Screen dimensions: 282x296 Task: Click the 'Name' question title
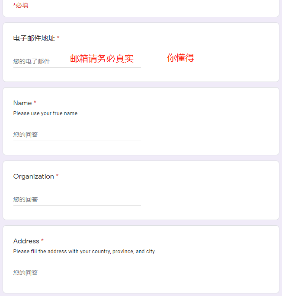[x=22, y=103]
